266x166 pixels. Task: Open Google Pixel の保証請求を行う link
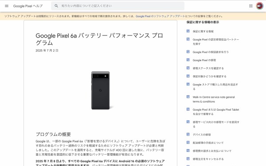pos(211,52)
